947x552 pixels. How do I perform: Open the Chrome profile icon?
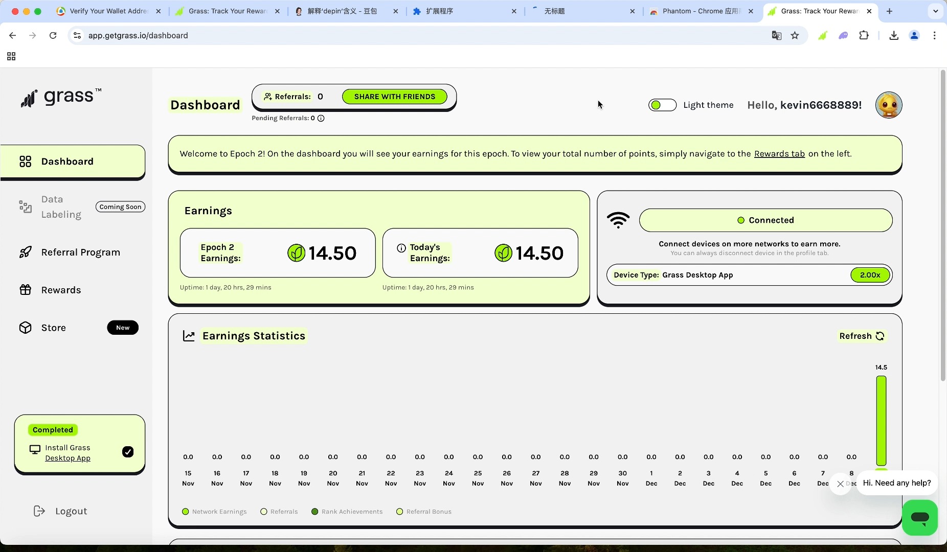pyautogui.click(x=914, y=35)
